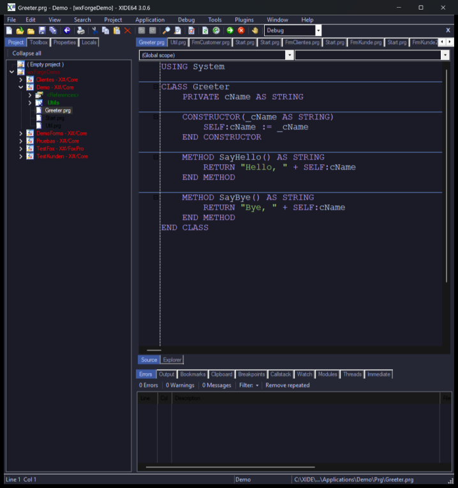Open Find with the magnifier icon

click(x=166, y=31)
